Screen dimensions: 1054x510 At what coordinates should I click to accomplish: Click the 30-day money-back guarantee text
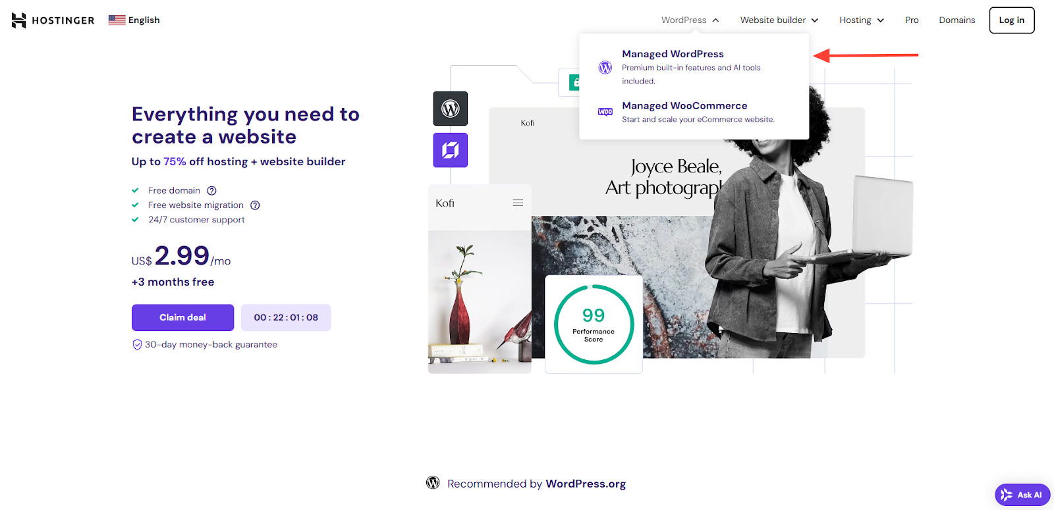coord(211,345)
